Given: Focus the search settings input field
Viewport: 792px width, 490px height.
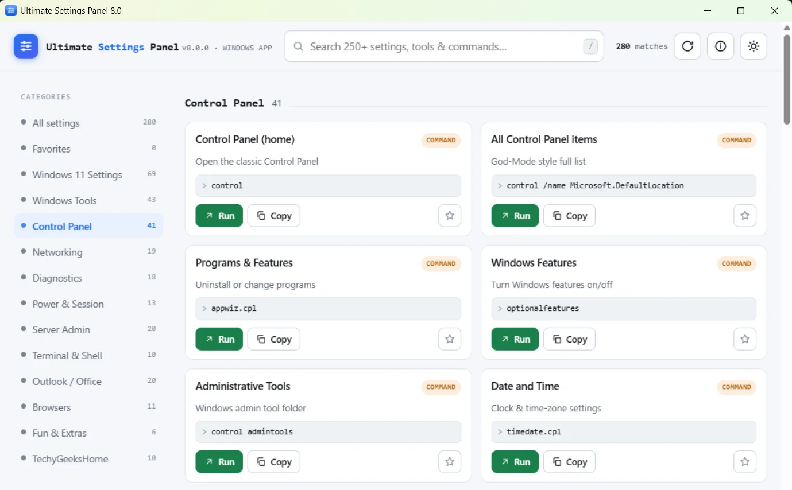Looking at the screenshot, I should pyautogui.click(x=444, y=46).
